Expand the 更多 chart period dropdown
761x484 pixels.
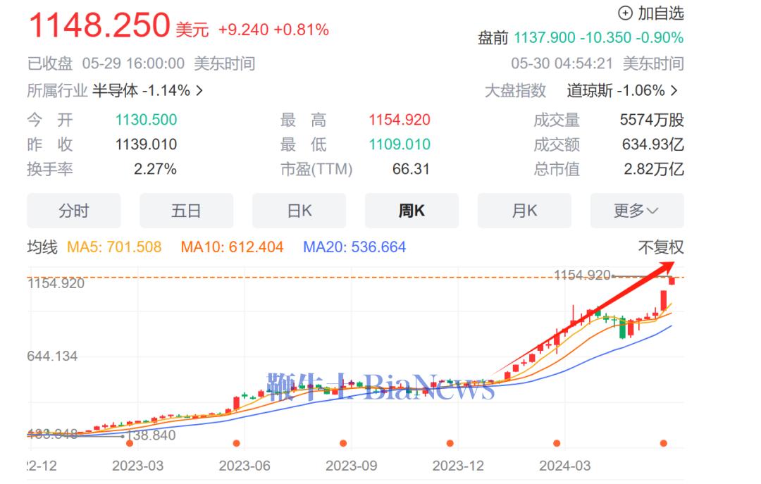(x=637, y=211)
